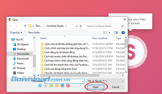This screenshot has height=94, width=162.
Task: Click the Cancel button
Action: (115, 87)
